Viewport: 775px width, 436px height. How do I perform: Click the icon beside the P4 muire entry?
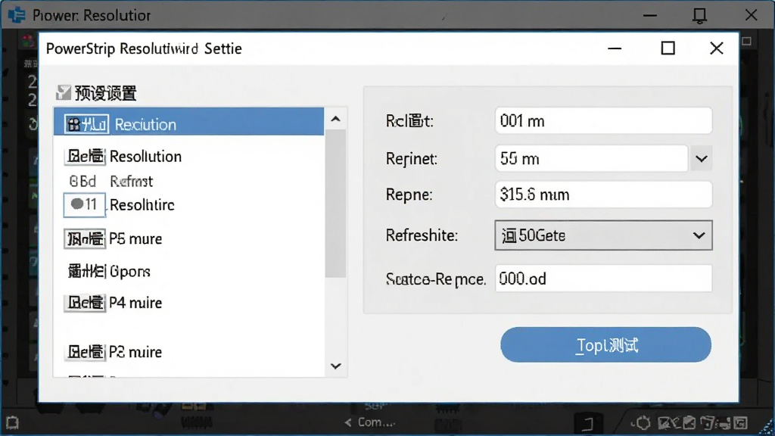click(x=85, y=303)
